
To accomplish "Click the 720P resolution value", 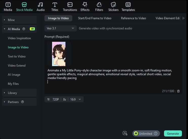I will click(56, 100).
